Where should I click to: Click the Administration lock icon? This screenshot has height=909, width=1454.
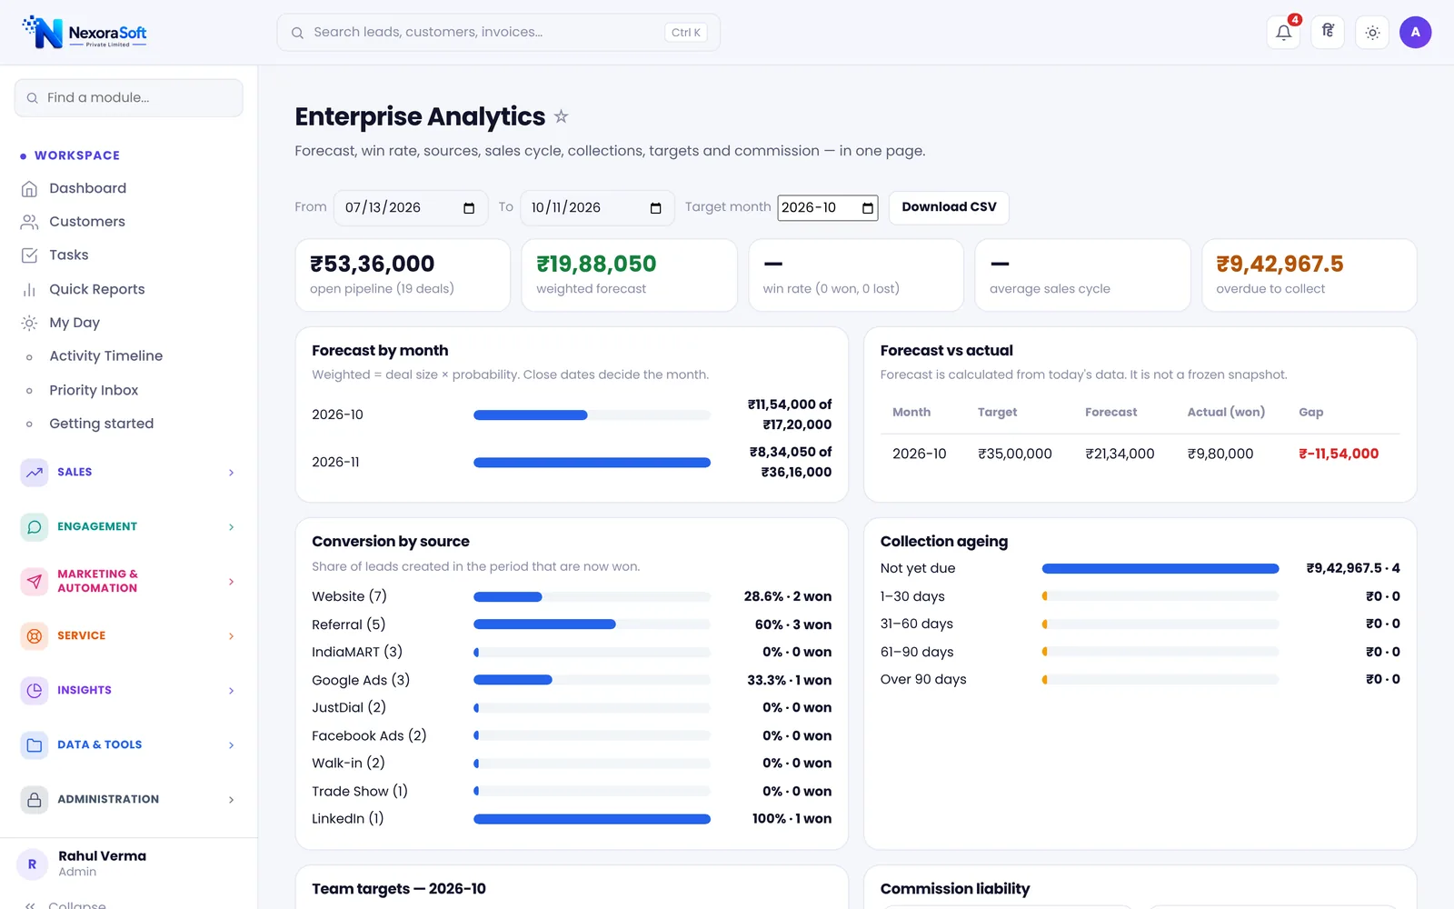click(35, 800)
